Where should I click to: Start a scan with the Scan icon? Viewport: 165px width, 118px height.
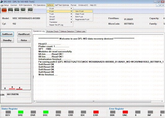(17, 10)
